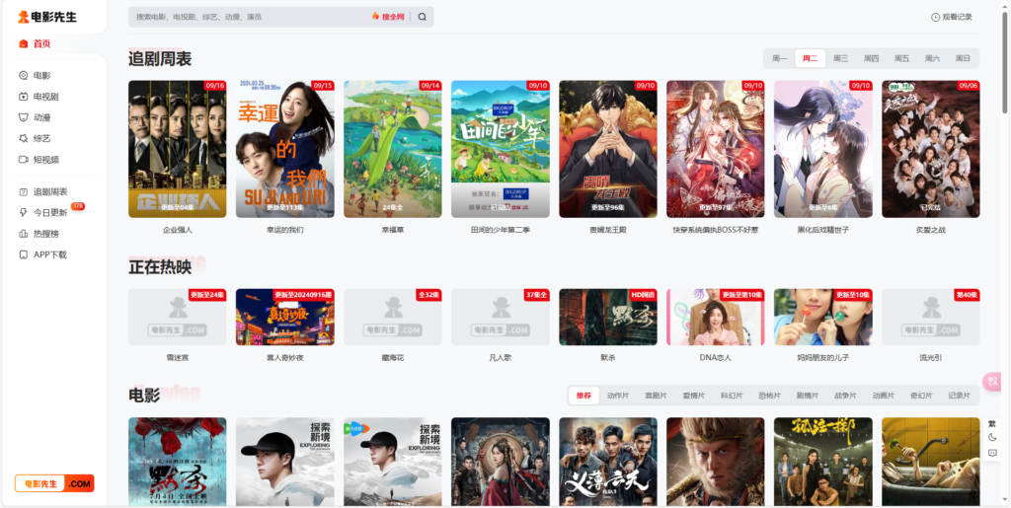Click the 搜全网 flame button
This screenshot has width=1011, height=508.
pos(388,17)
